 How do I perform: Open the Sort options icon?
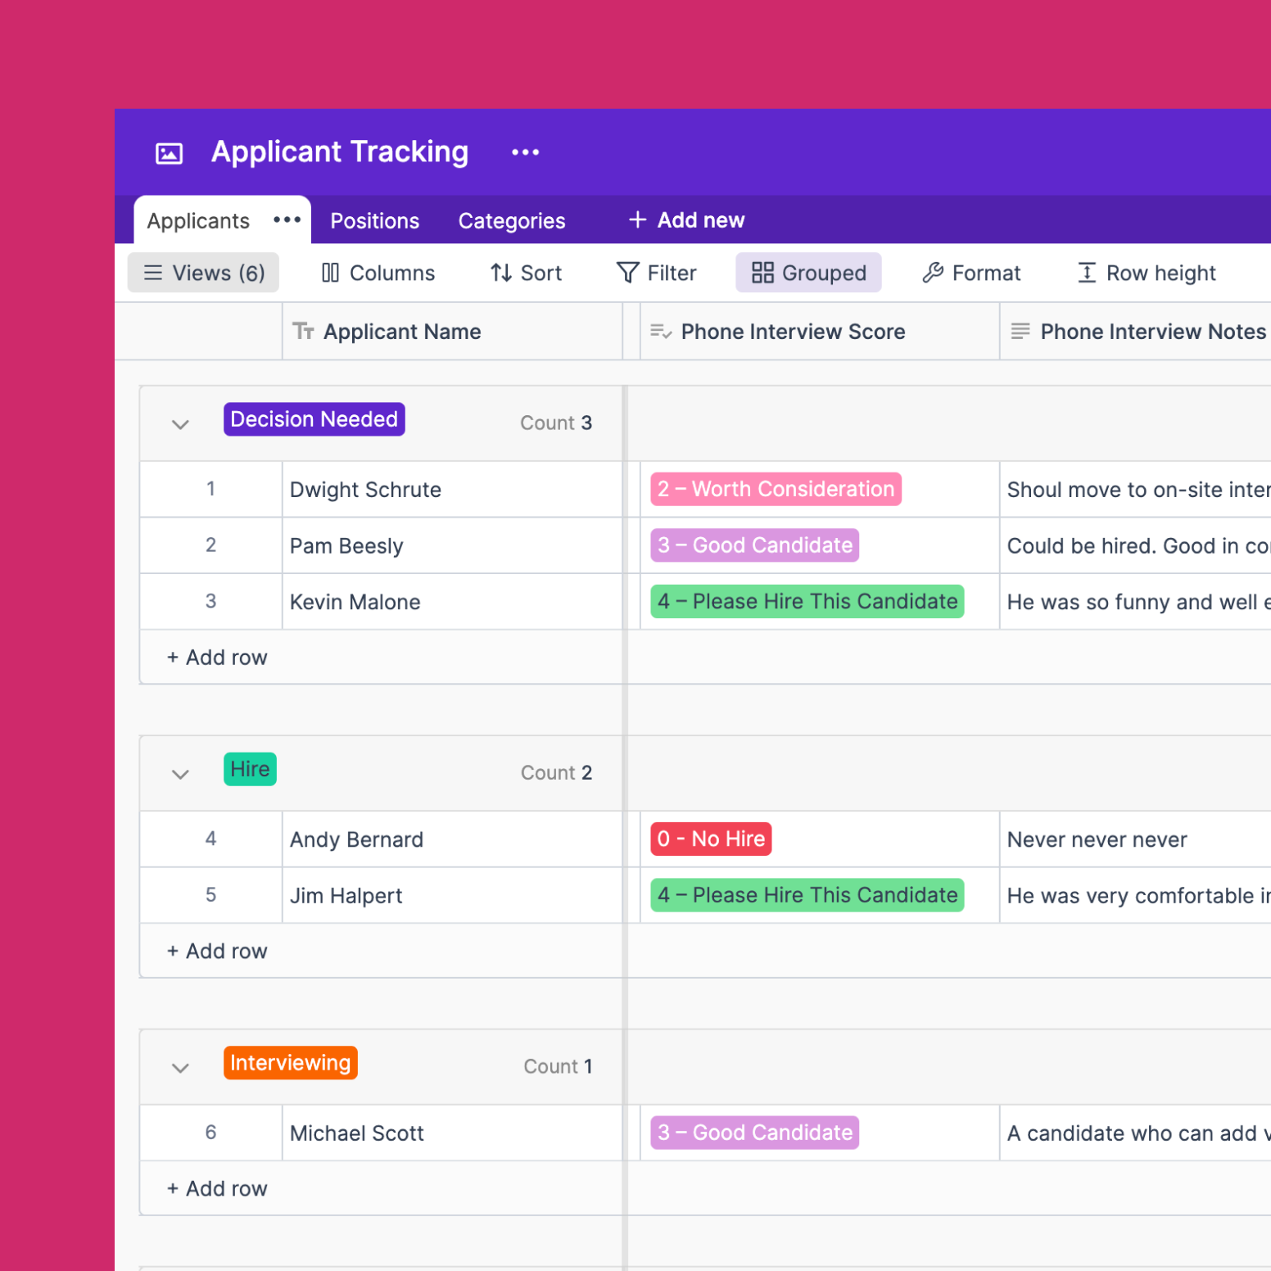[500, 273]
